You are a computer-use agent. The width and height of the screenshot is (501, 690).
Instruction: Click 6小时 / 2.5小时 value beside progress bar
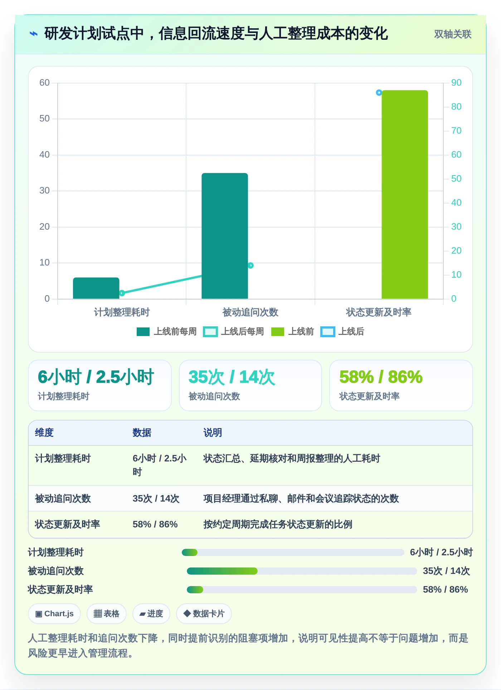[442, 552]
